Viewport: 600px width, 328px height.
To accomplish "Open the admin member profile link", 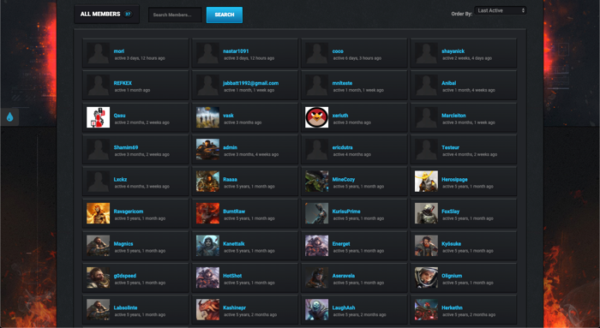I will [230, 147].
